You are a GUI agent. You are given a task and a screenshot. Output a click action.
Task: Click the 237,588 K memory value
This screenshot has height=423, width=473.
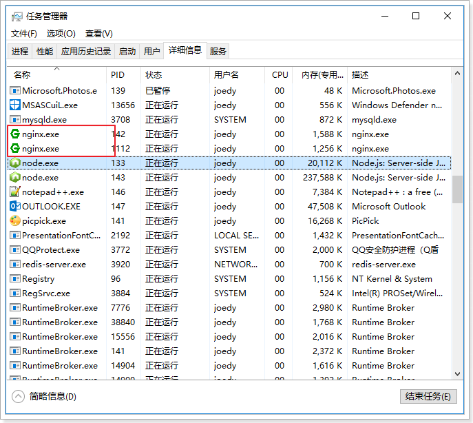click(323, 178)
